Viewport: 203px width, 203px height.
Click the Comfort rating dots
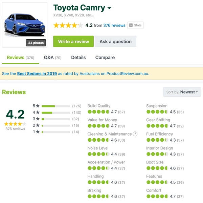157,196
